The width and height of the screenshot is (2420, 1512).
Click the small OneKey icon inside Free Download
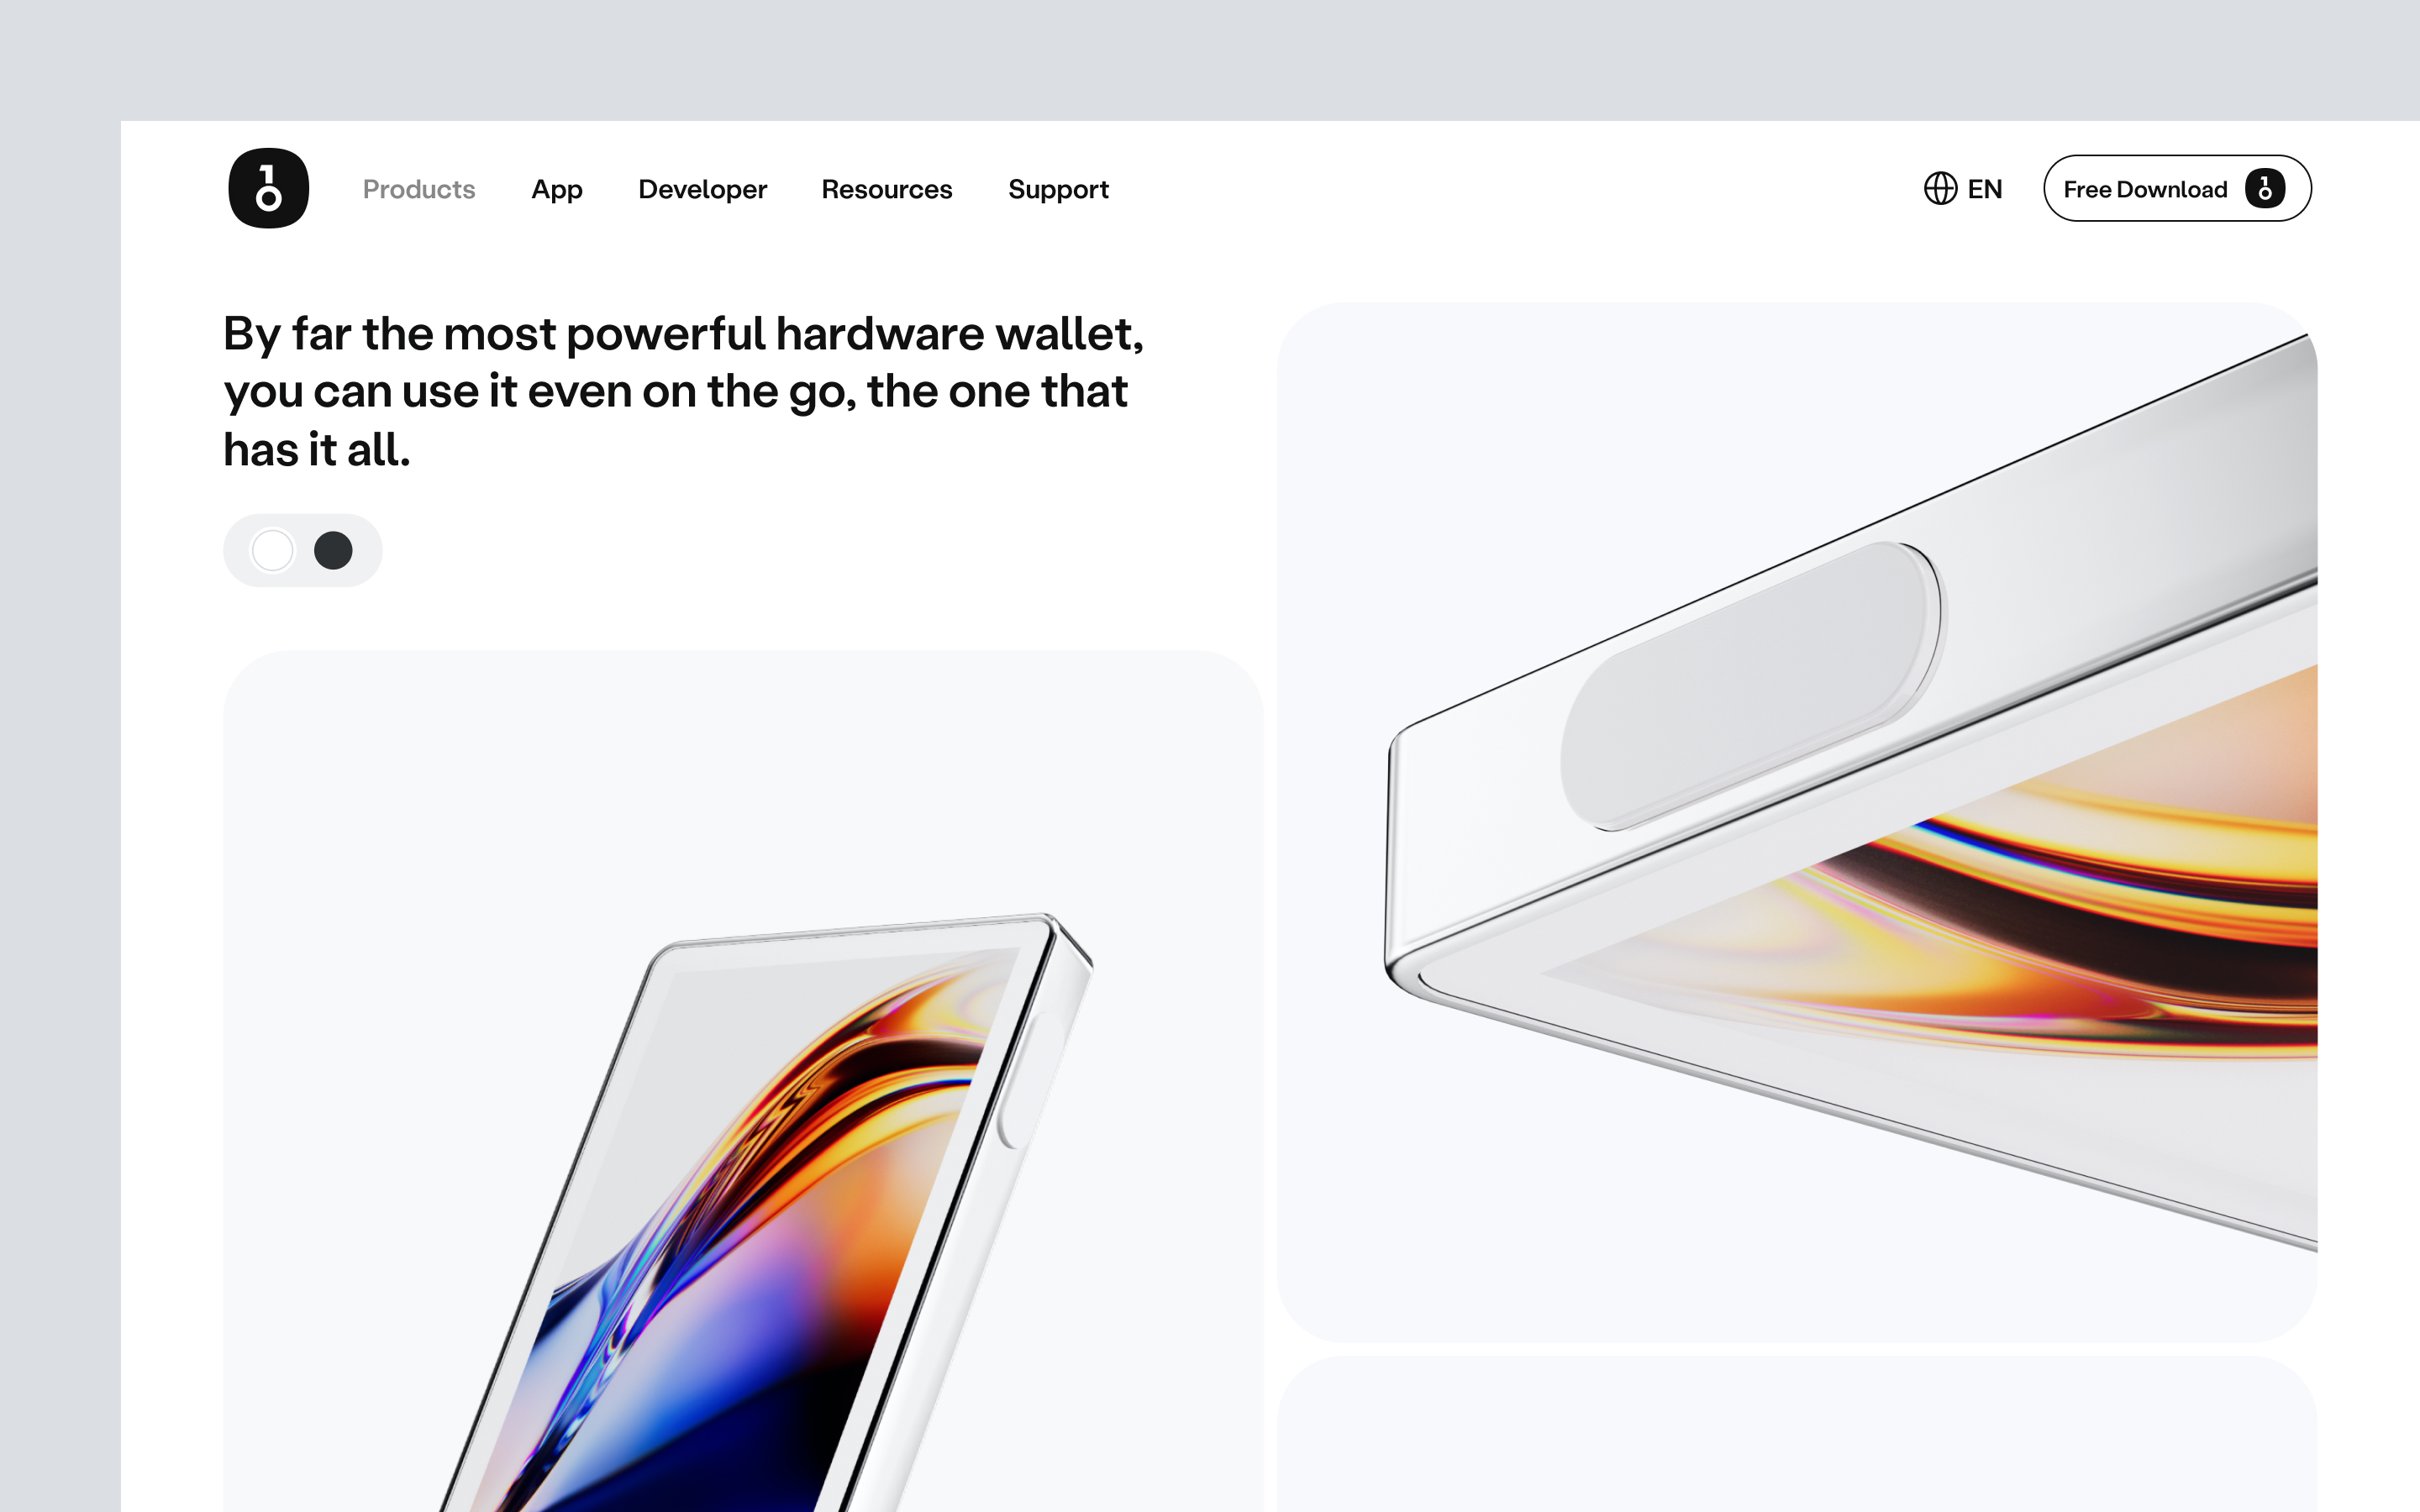(2265, 188)
